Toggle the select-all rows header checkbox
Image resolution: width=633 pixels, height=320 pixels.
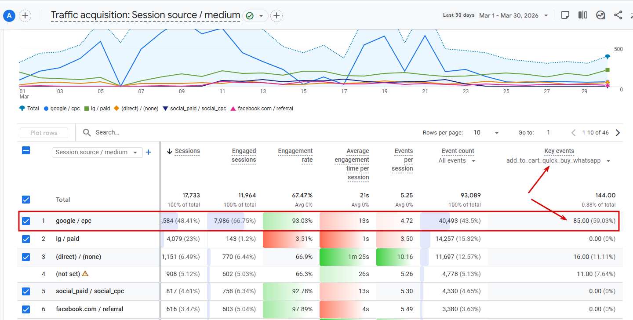pyautogui.click(x=26, y=150)
